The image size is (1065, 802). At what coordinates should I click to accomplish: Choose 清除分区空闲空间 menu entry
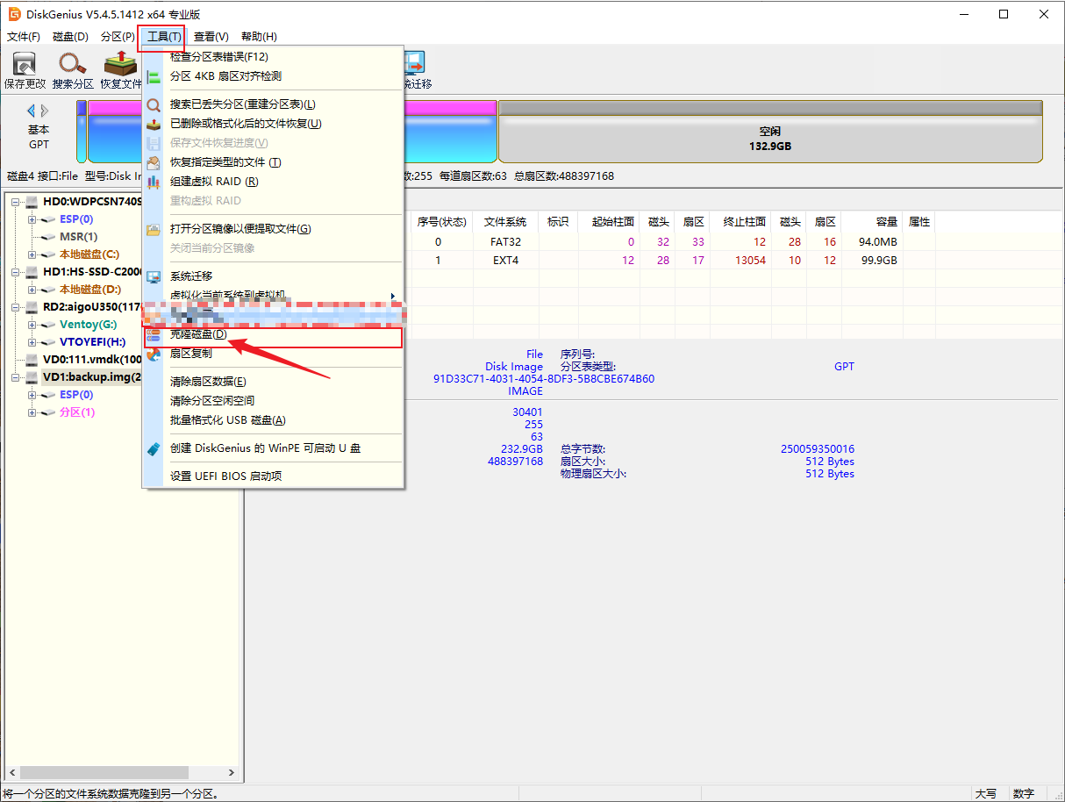[272, 401]
